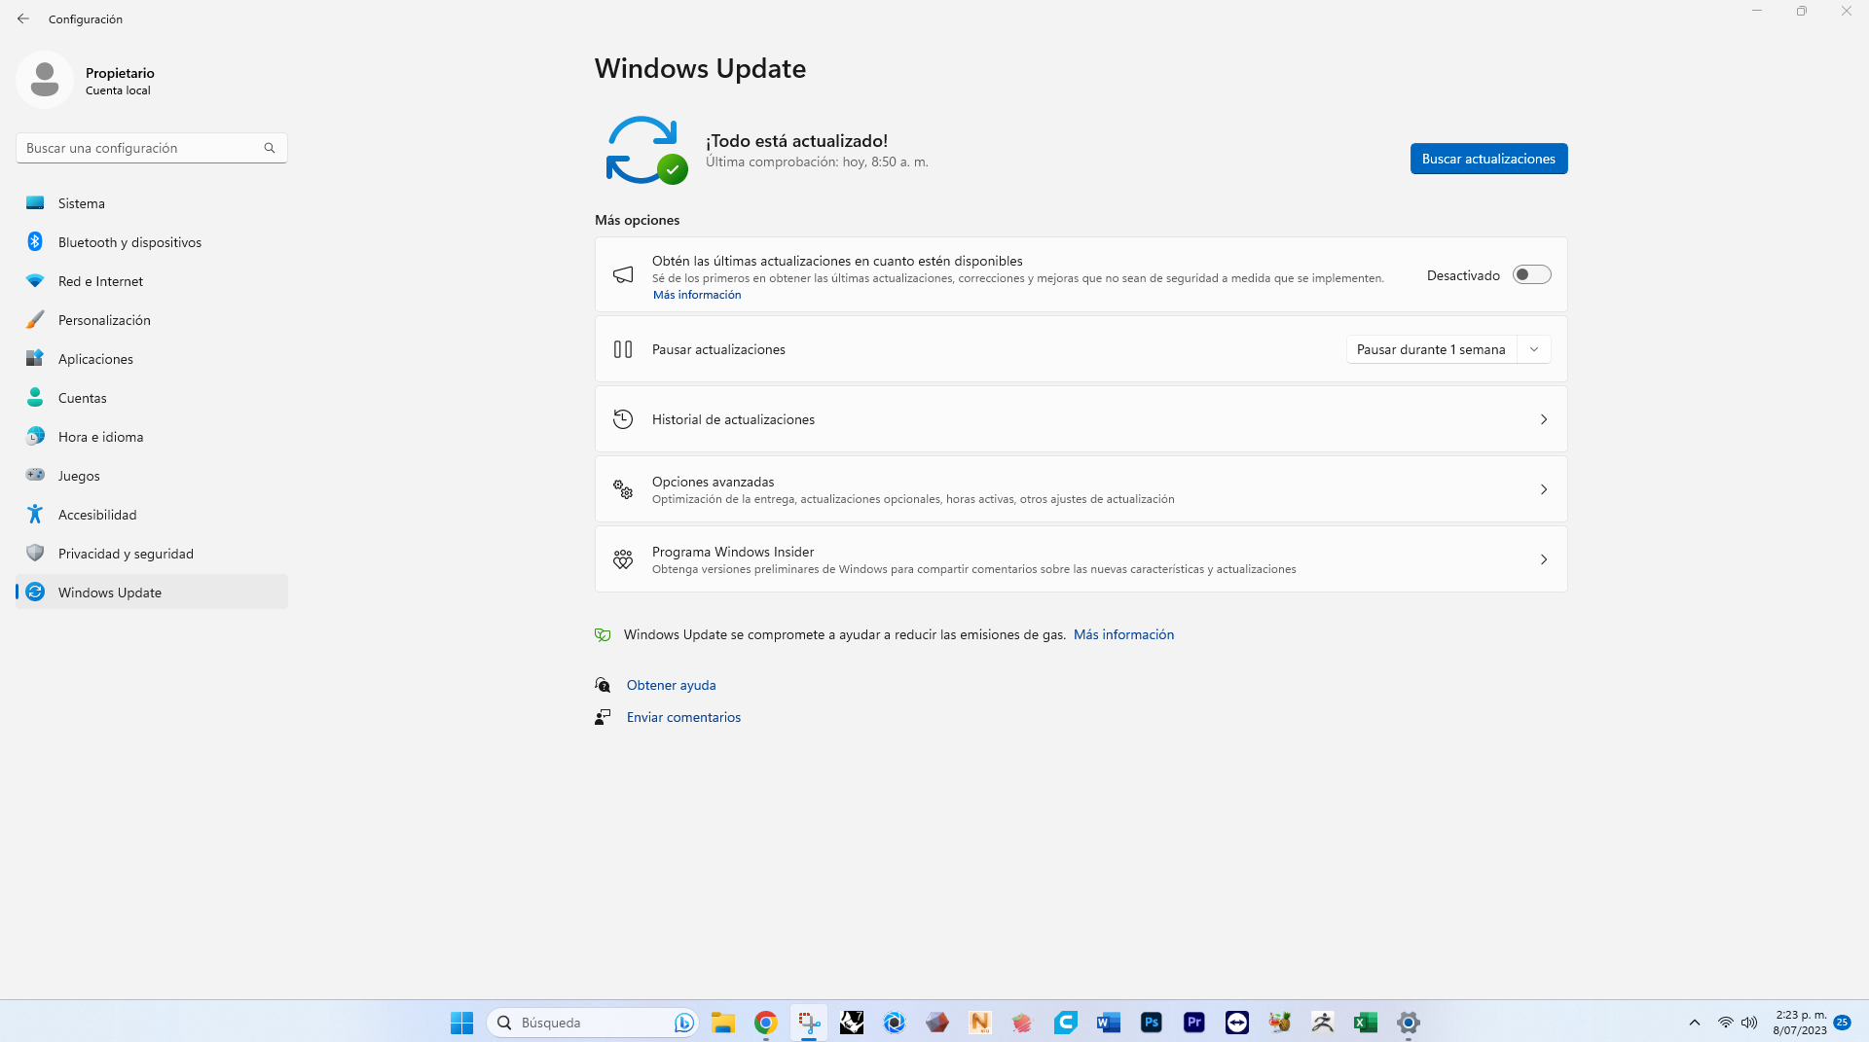Viewport: 1869px width, 1042px height.
Task: Open Cuentas settings
Action: coord(152,398)
